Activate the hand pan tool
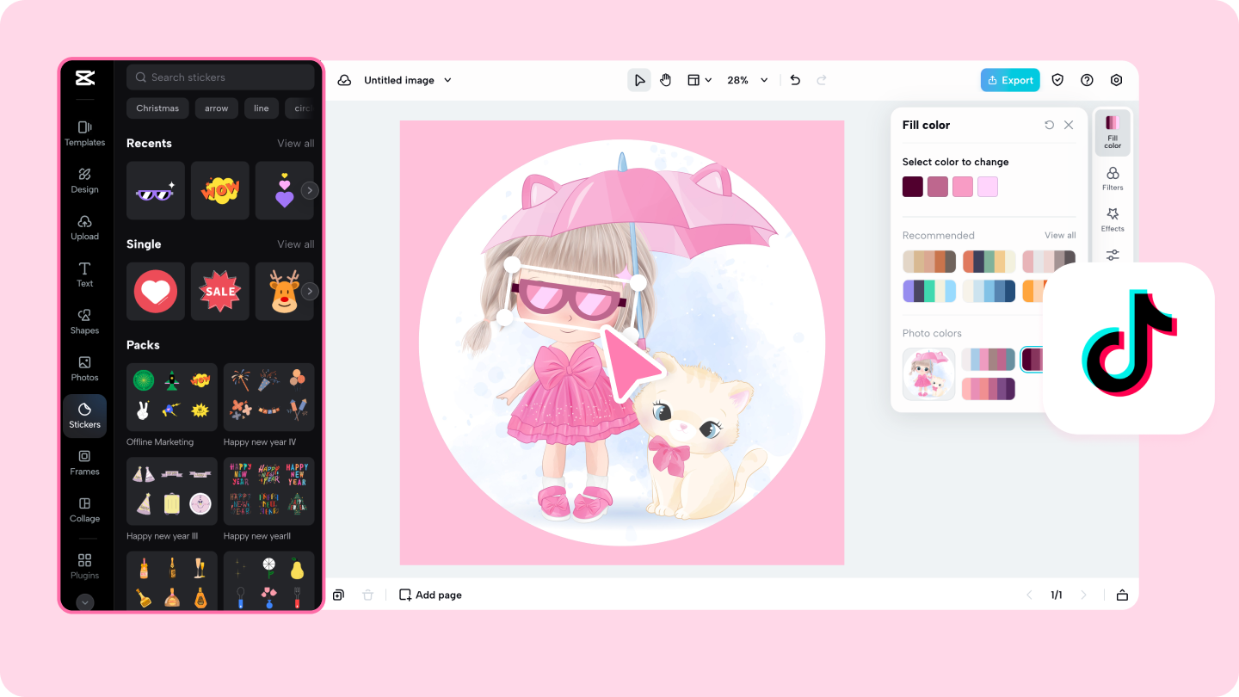Screen dimensions: 1239x697 click(x=665, y=79)
